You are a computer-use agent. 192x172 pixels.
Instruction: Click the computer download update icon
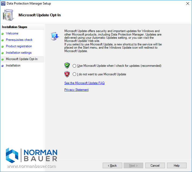pyautogui.click(x=55, y=36)
